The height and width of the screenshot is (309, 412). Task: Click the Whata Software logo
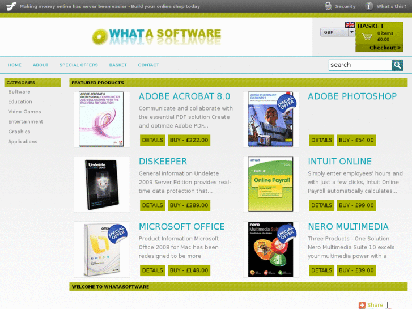(x=156, y=36)
